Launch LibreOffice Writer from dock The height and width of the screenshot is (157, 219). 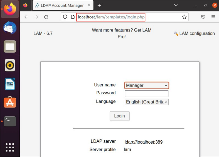pos(10,84)
